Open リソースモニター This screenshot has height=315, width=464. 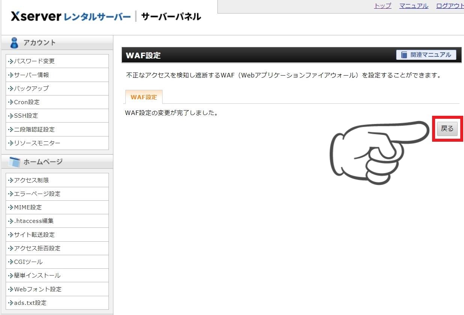tap(37, 143)
